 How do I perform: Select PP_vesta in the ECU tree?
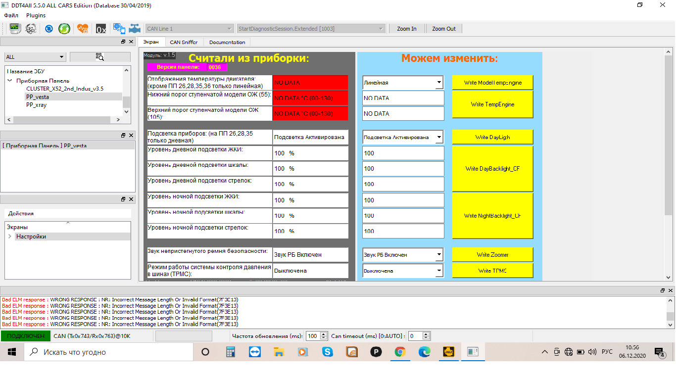click(x=38, y=97)
